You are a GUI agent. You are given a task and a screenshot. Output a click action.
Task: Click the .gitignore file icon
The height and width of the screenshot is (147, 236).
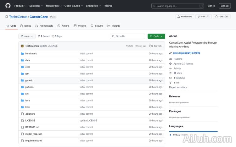tap(22, 114)
